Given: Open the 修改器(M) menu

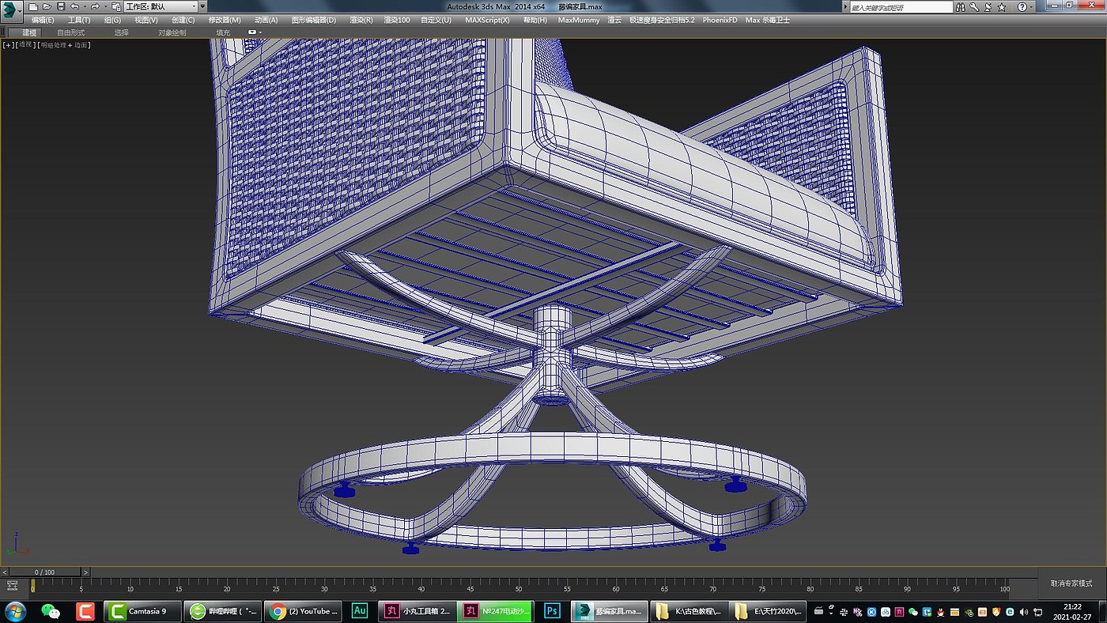Looking at the screenshot, I should pos(225,20).
